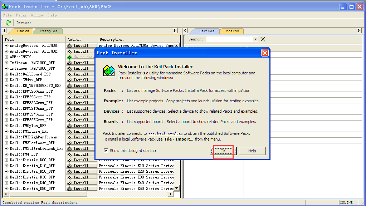This screenshot has height=206, width=366.
Task: Select Keil::EB_TMPM369FDFG_BSP row
Action: tap(35, 85)
